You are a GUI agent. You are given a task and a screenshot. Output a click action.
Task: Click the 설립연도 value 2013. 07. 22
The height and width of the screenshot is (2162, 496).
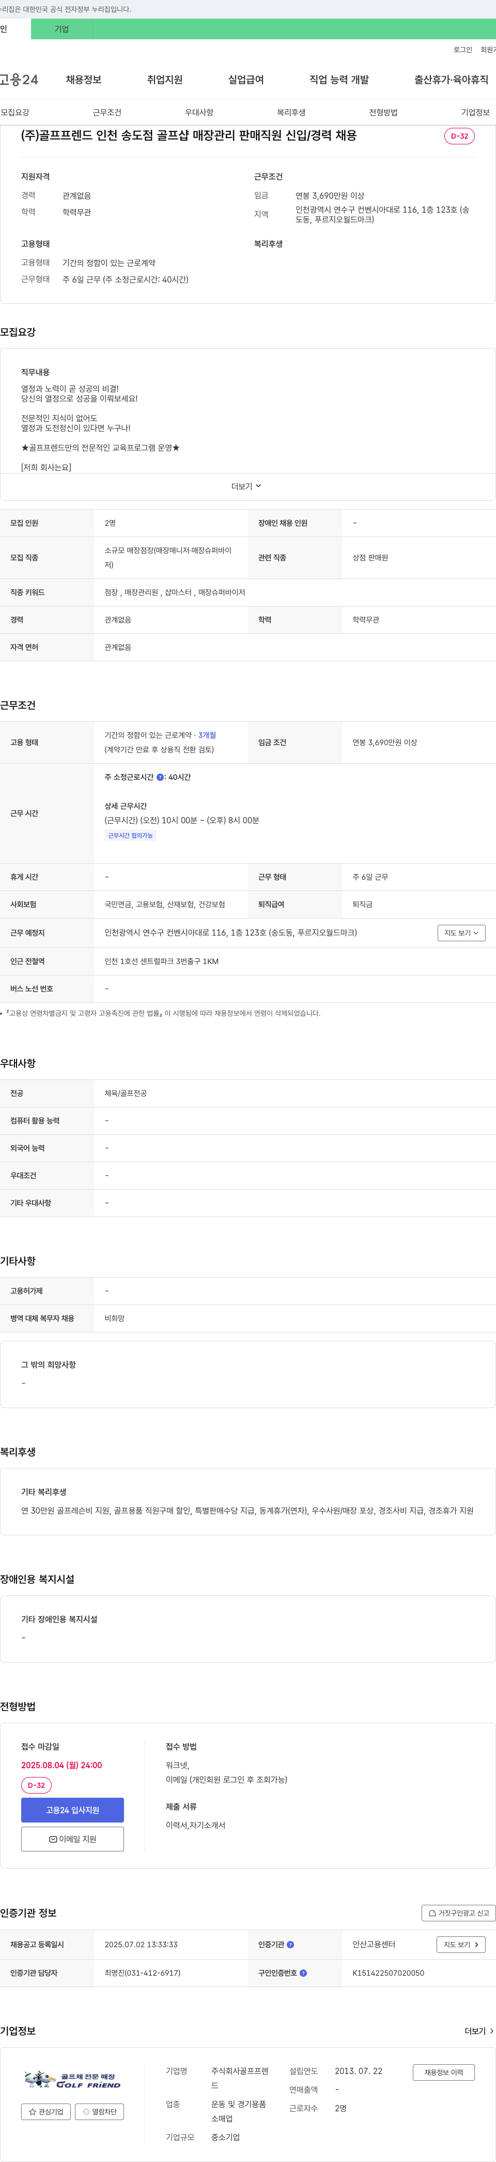tap(359, 2071)
